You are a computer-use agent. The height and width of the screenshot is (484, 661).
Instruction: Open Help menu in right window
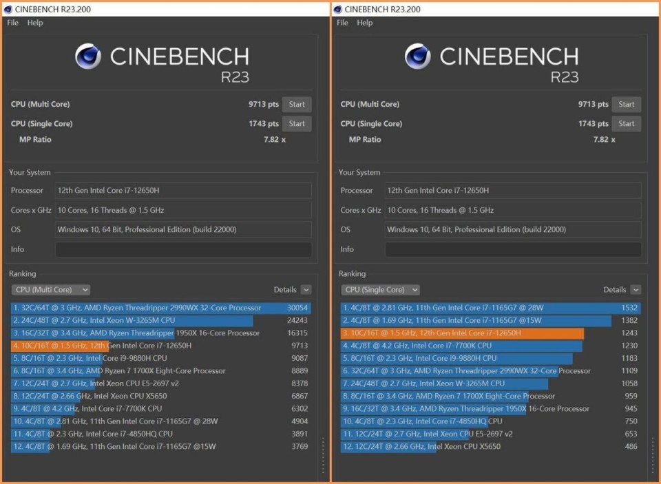click(365, 23)
